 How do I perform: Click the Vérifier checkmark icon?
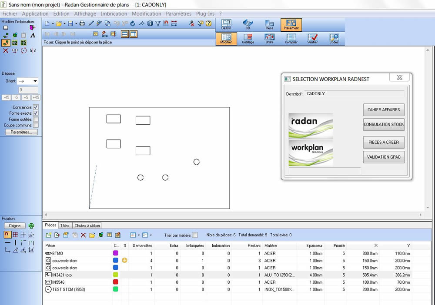click(312, 38)
